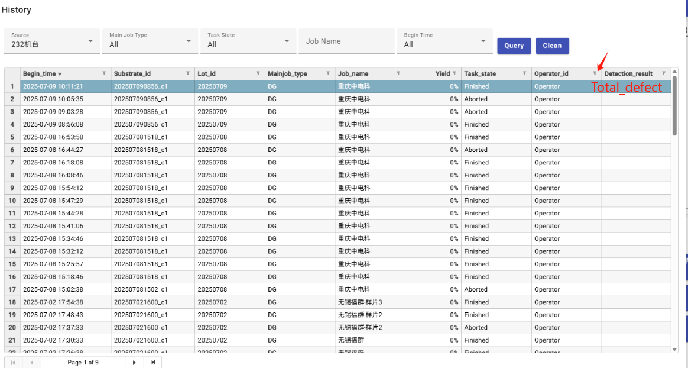Click the Page 1 of 9 indicator

pyautogui.click(x=83, y=362)
